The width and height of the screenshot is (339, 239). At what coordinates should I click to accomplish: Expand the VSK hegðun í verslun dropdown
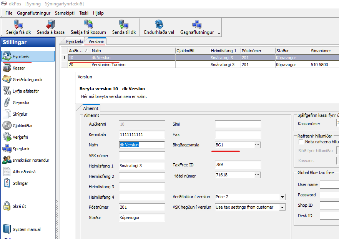tap(282, 207)
